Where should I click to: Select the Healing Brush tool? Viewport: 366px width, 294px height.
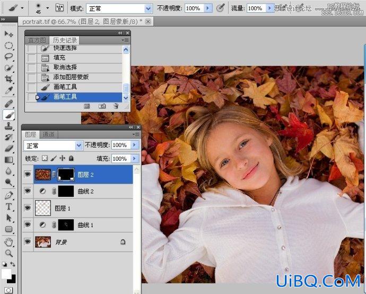8,103
